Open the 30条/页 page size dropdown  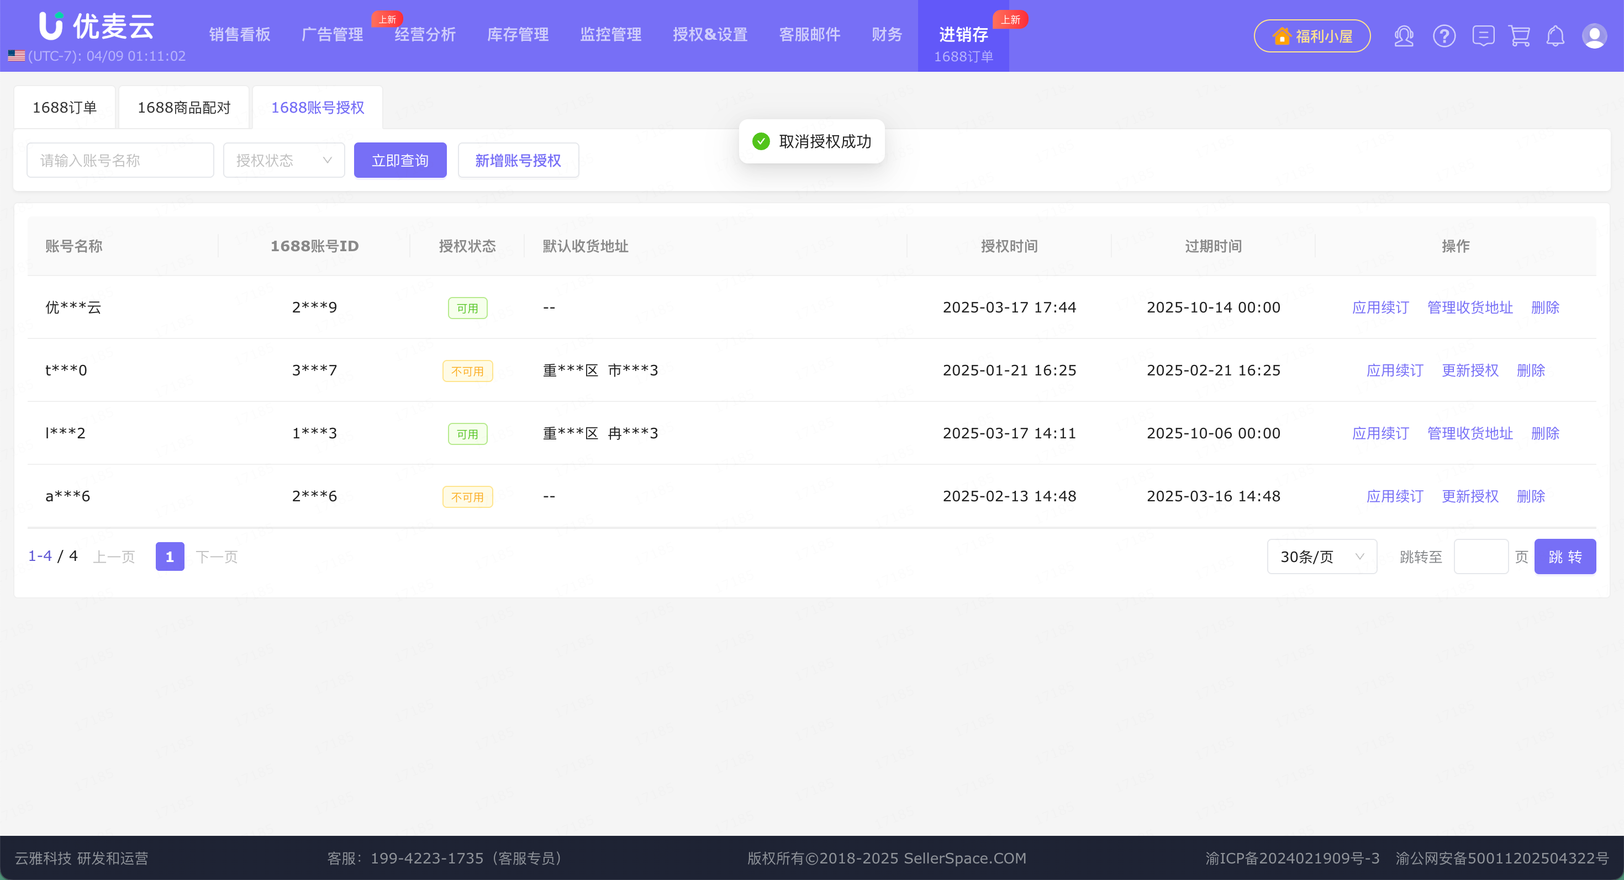tap(1321, 557)
